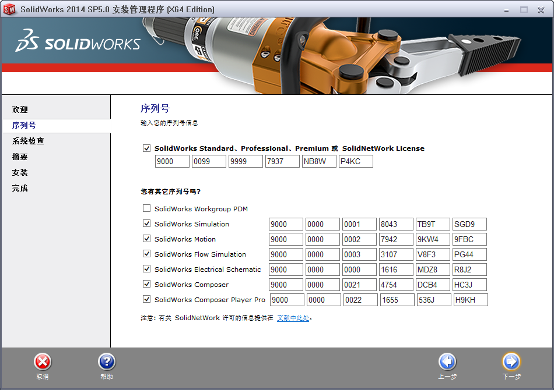Uncheck SolidWorks Standard, Professional, Premium license checkbox
Screen dimensions: 554x390
[x=146, y=148]
